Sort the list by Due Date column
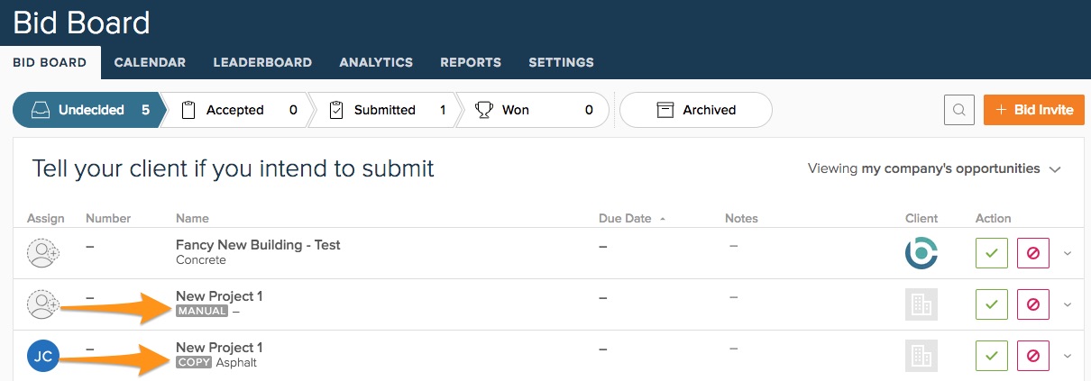The height and width of the screenshot is (381, 1091). tap(624, 218)
